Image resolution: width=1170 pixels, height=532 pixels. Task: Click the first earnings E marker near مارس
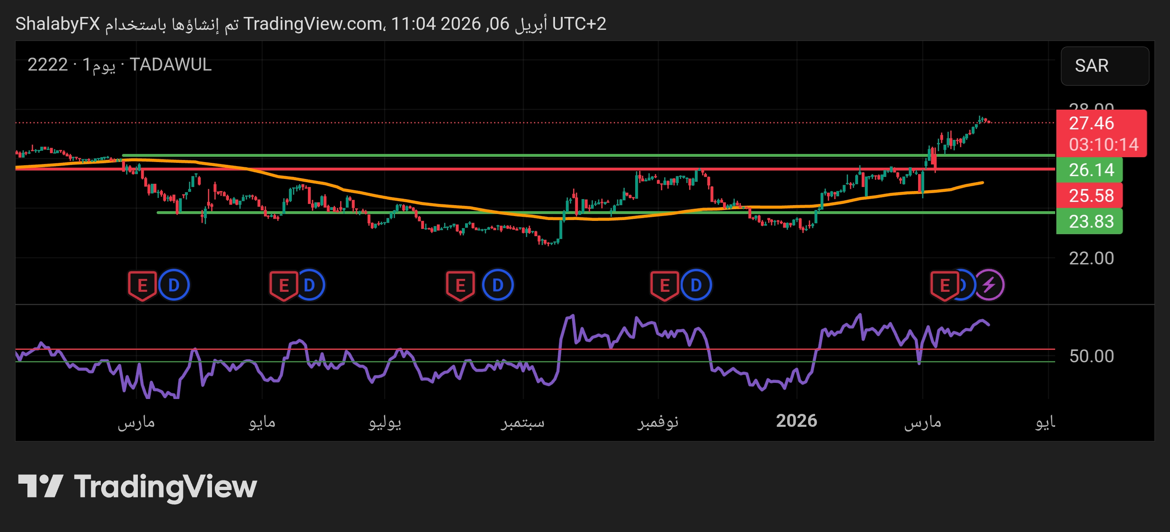click(142, 285)
